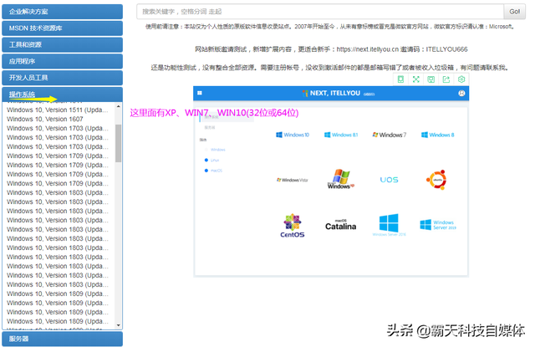Toggle the Windows filter dot
The image size is (535, 347).
(206, 150)
